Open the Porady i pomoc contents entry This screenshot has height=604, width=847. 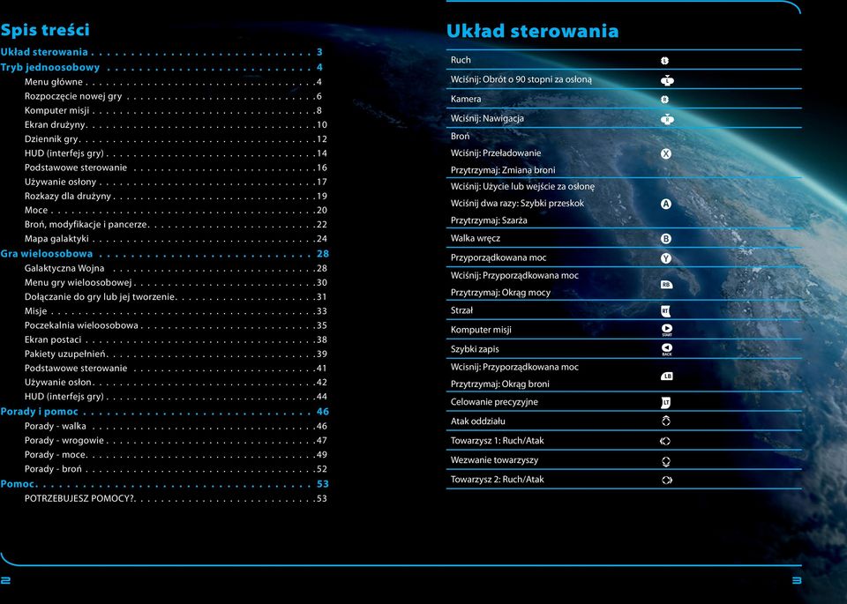pyautogui.click(x=165, y=411)
